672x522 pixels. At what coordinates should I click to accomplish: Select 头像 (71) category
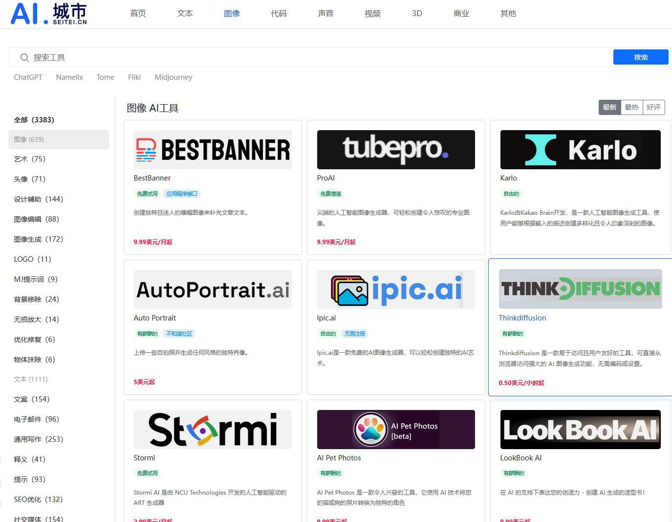pyautogui.click(x=29, y=179)
